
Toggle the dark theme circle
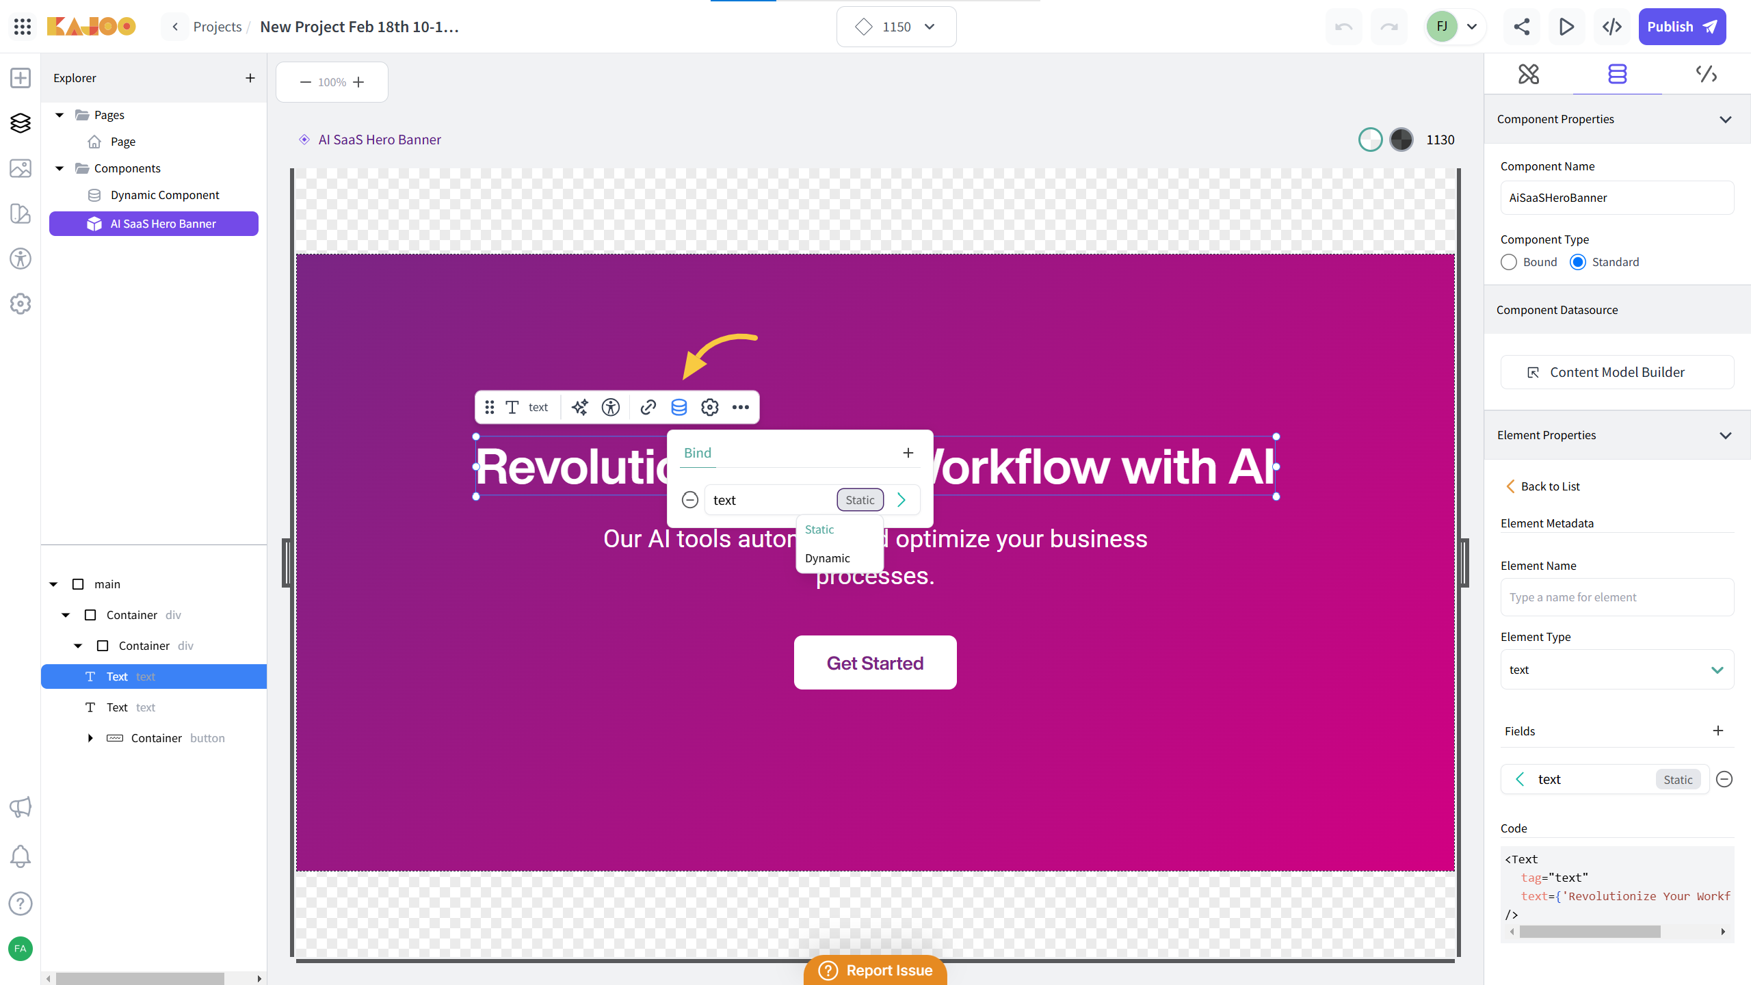1401,140
